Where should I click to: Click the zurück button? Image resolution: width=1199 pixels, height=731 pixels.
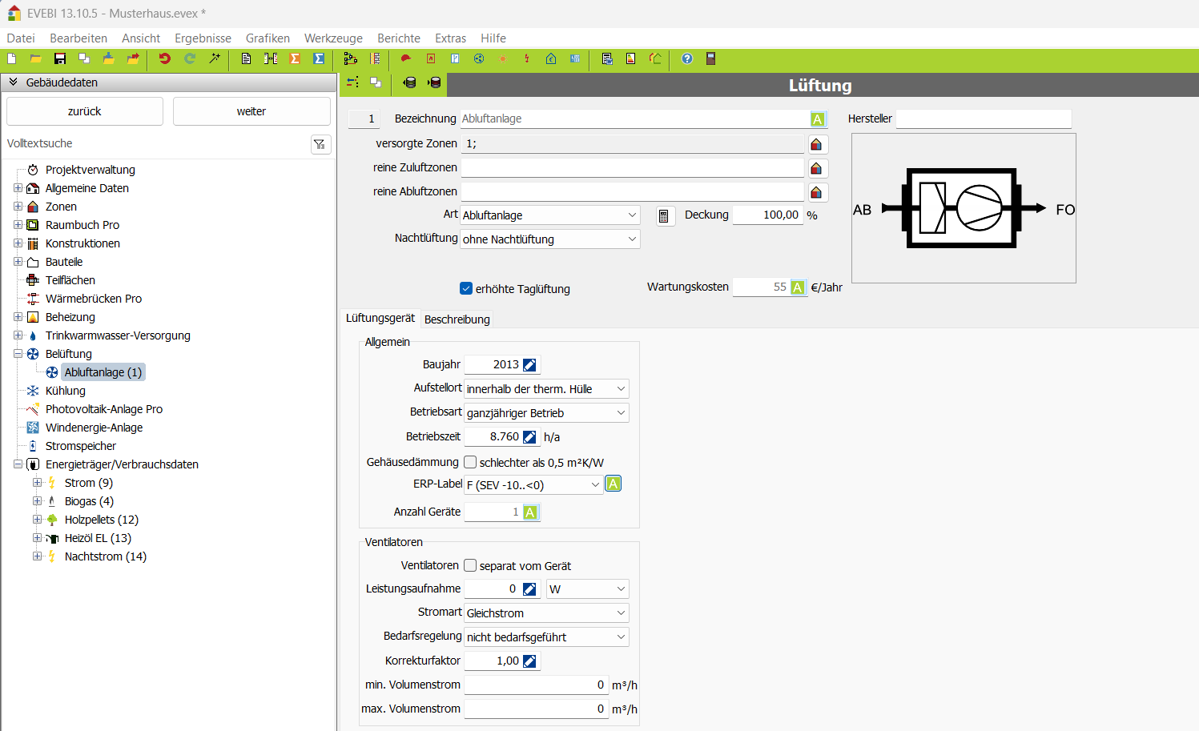point(85,111)
